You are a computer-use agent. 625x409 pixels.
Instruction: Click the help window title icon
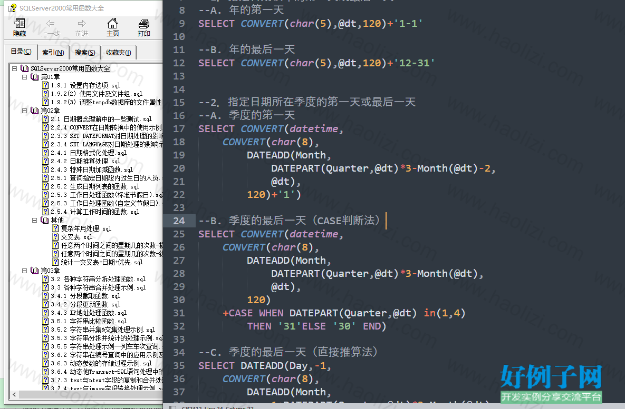[x=12, y=8]
